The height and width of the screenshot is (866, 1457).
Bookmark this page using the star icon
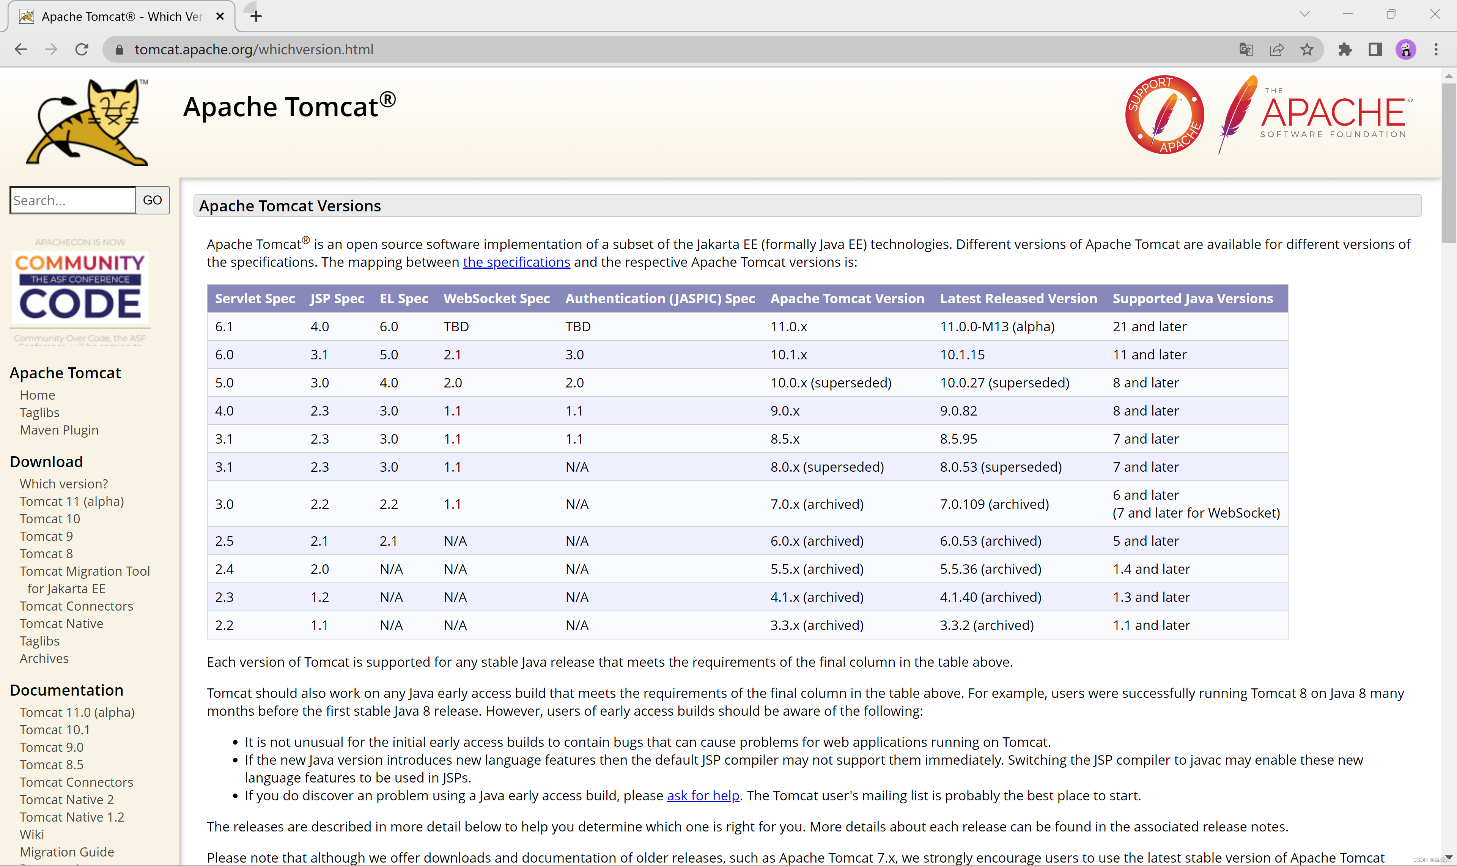pyautogui.click(x=1307, y=49)
